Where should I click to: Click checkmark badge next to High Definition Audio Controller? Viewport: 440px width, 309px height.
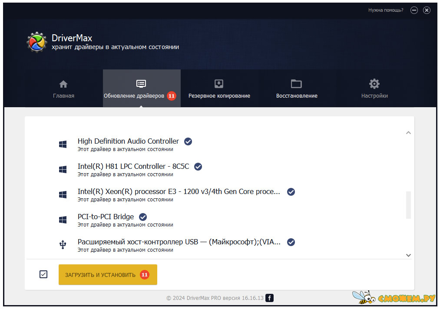(x=188, y=141)
